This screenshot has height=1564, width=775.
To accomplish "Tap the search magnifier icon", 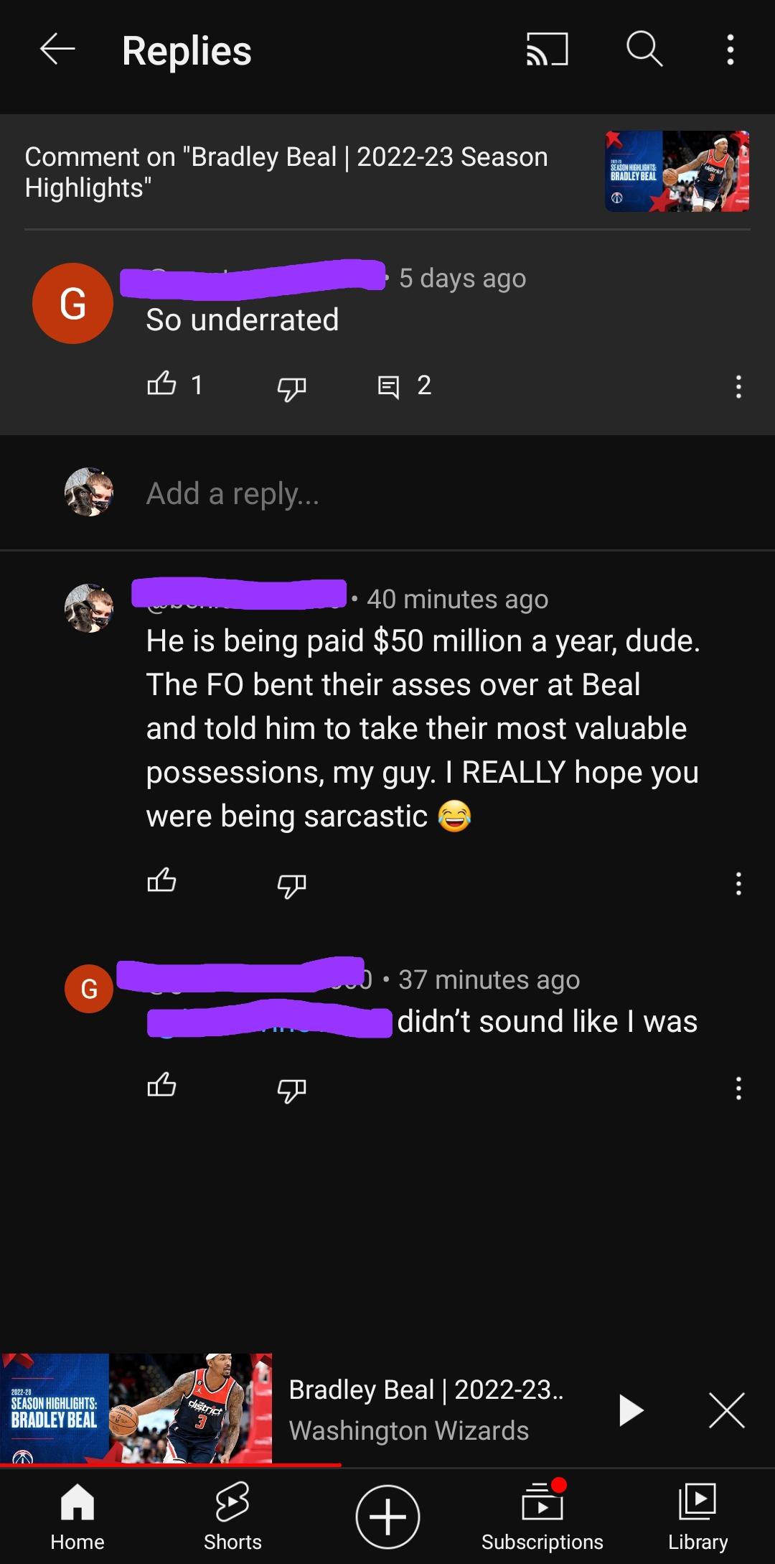I will click(644, 50).
